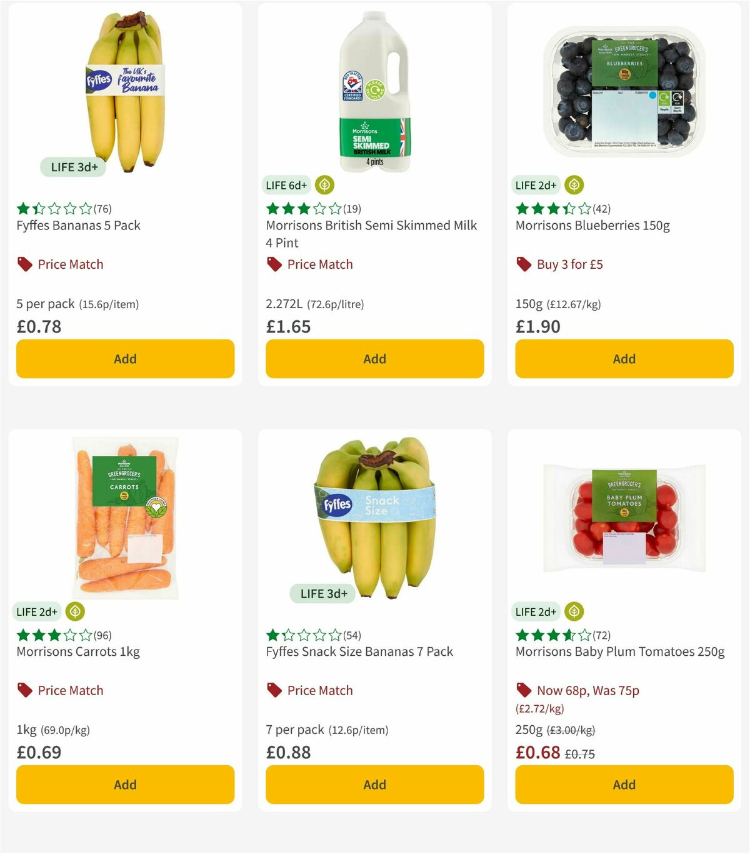Click the leaf icon beside Carrots LIFE 2d+ badge
750x854 pixels.
tap(76, 611)
